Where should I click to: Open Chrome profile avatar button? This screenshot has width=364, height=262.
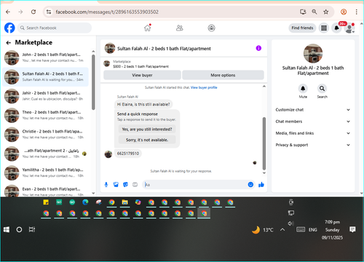point(344,12)
